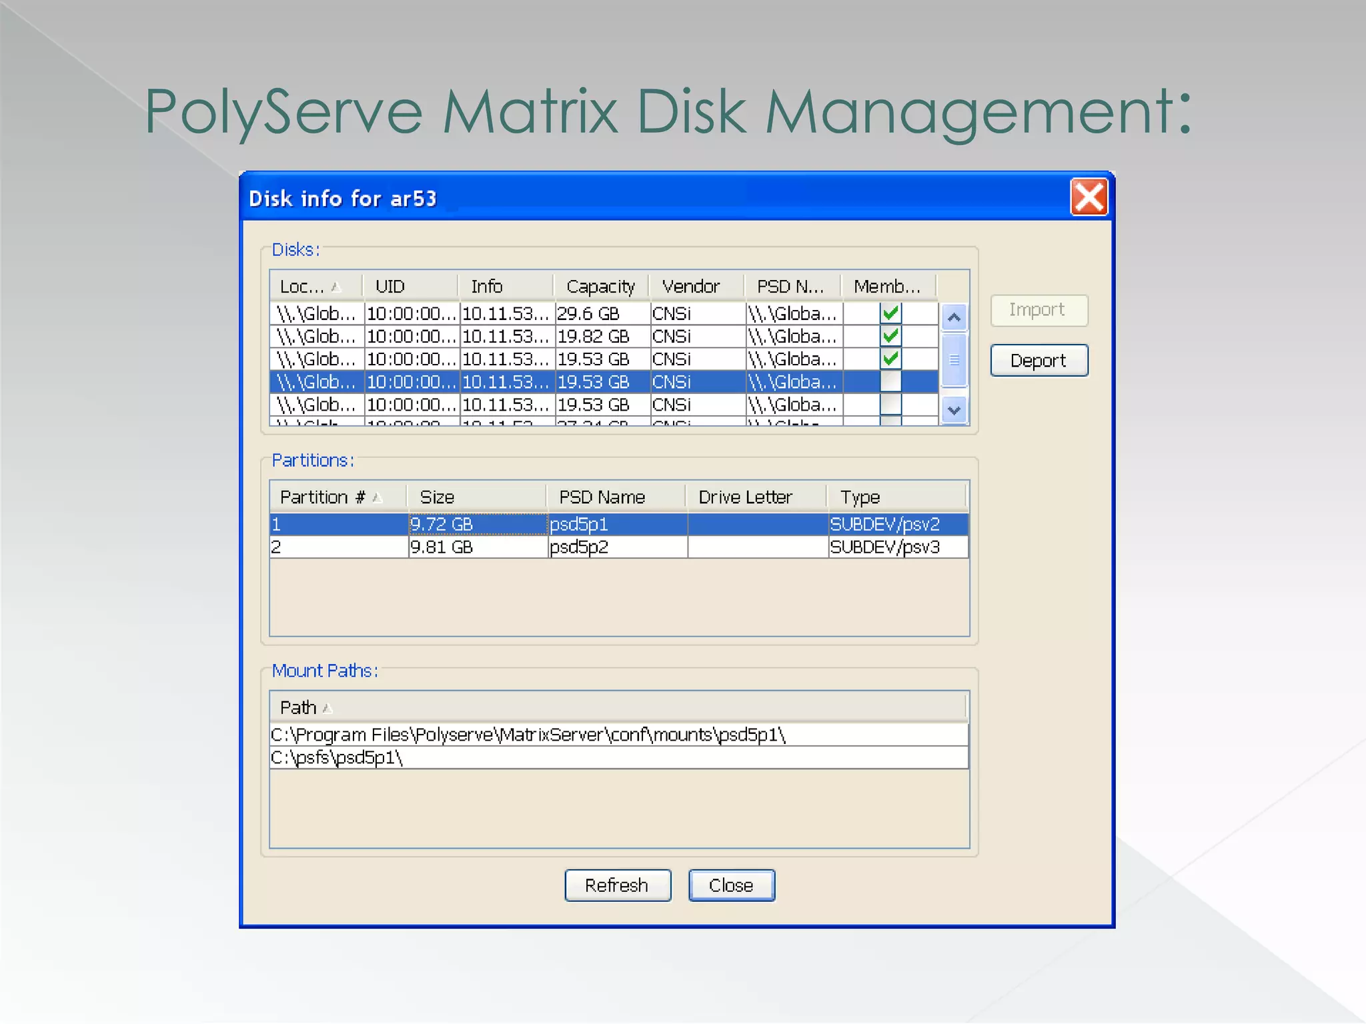This screenshot has height=1024, width=1366.
Task: Click the SUBDEV/psv3 type cell
Action: click(x=898, y=547)
